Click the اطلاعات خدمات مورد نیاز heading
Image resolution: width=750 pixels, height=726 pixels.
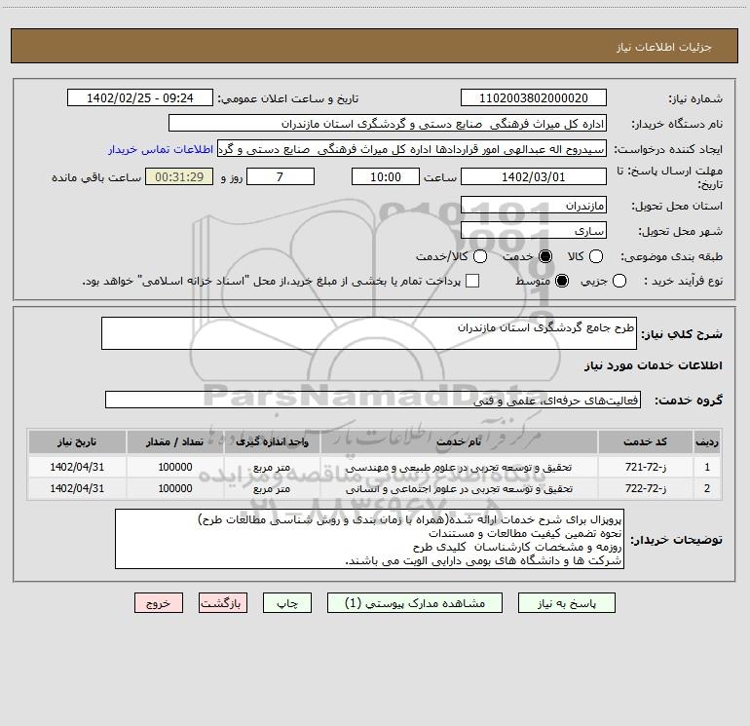(x=653, y=365)
